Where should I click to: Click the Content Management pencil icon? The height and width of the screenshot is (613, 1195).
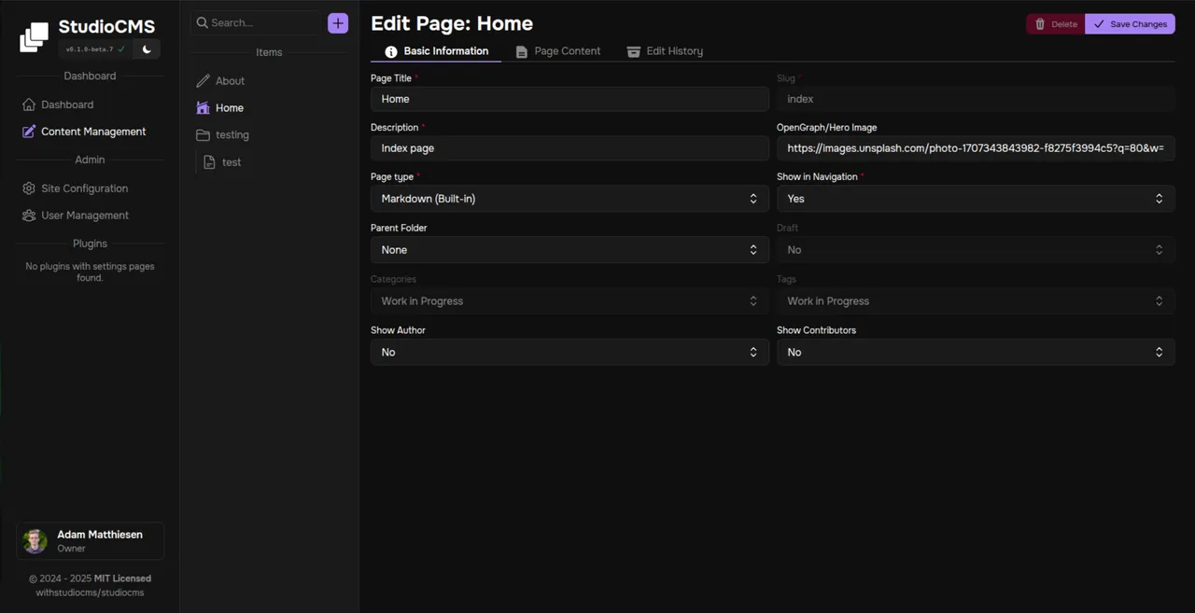tap(28, 132)
